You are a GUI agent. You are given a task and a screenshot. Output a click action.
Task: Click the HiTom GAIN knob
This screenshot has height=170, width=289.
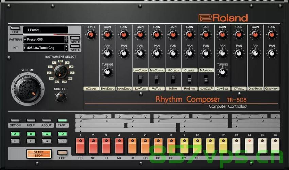coord(173,34)
